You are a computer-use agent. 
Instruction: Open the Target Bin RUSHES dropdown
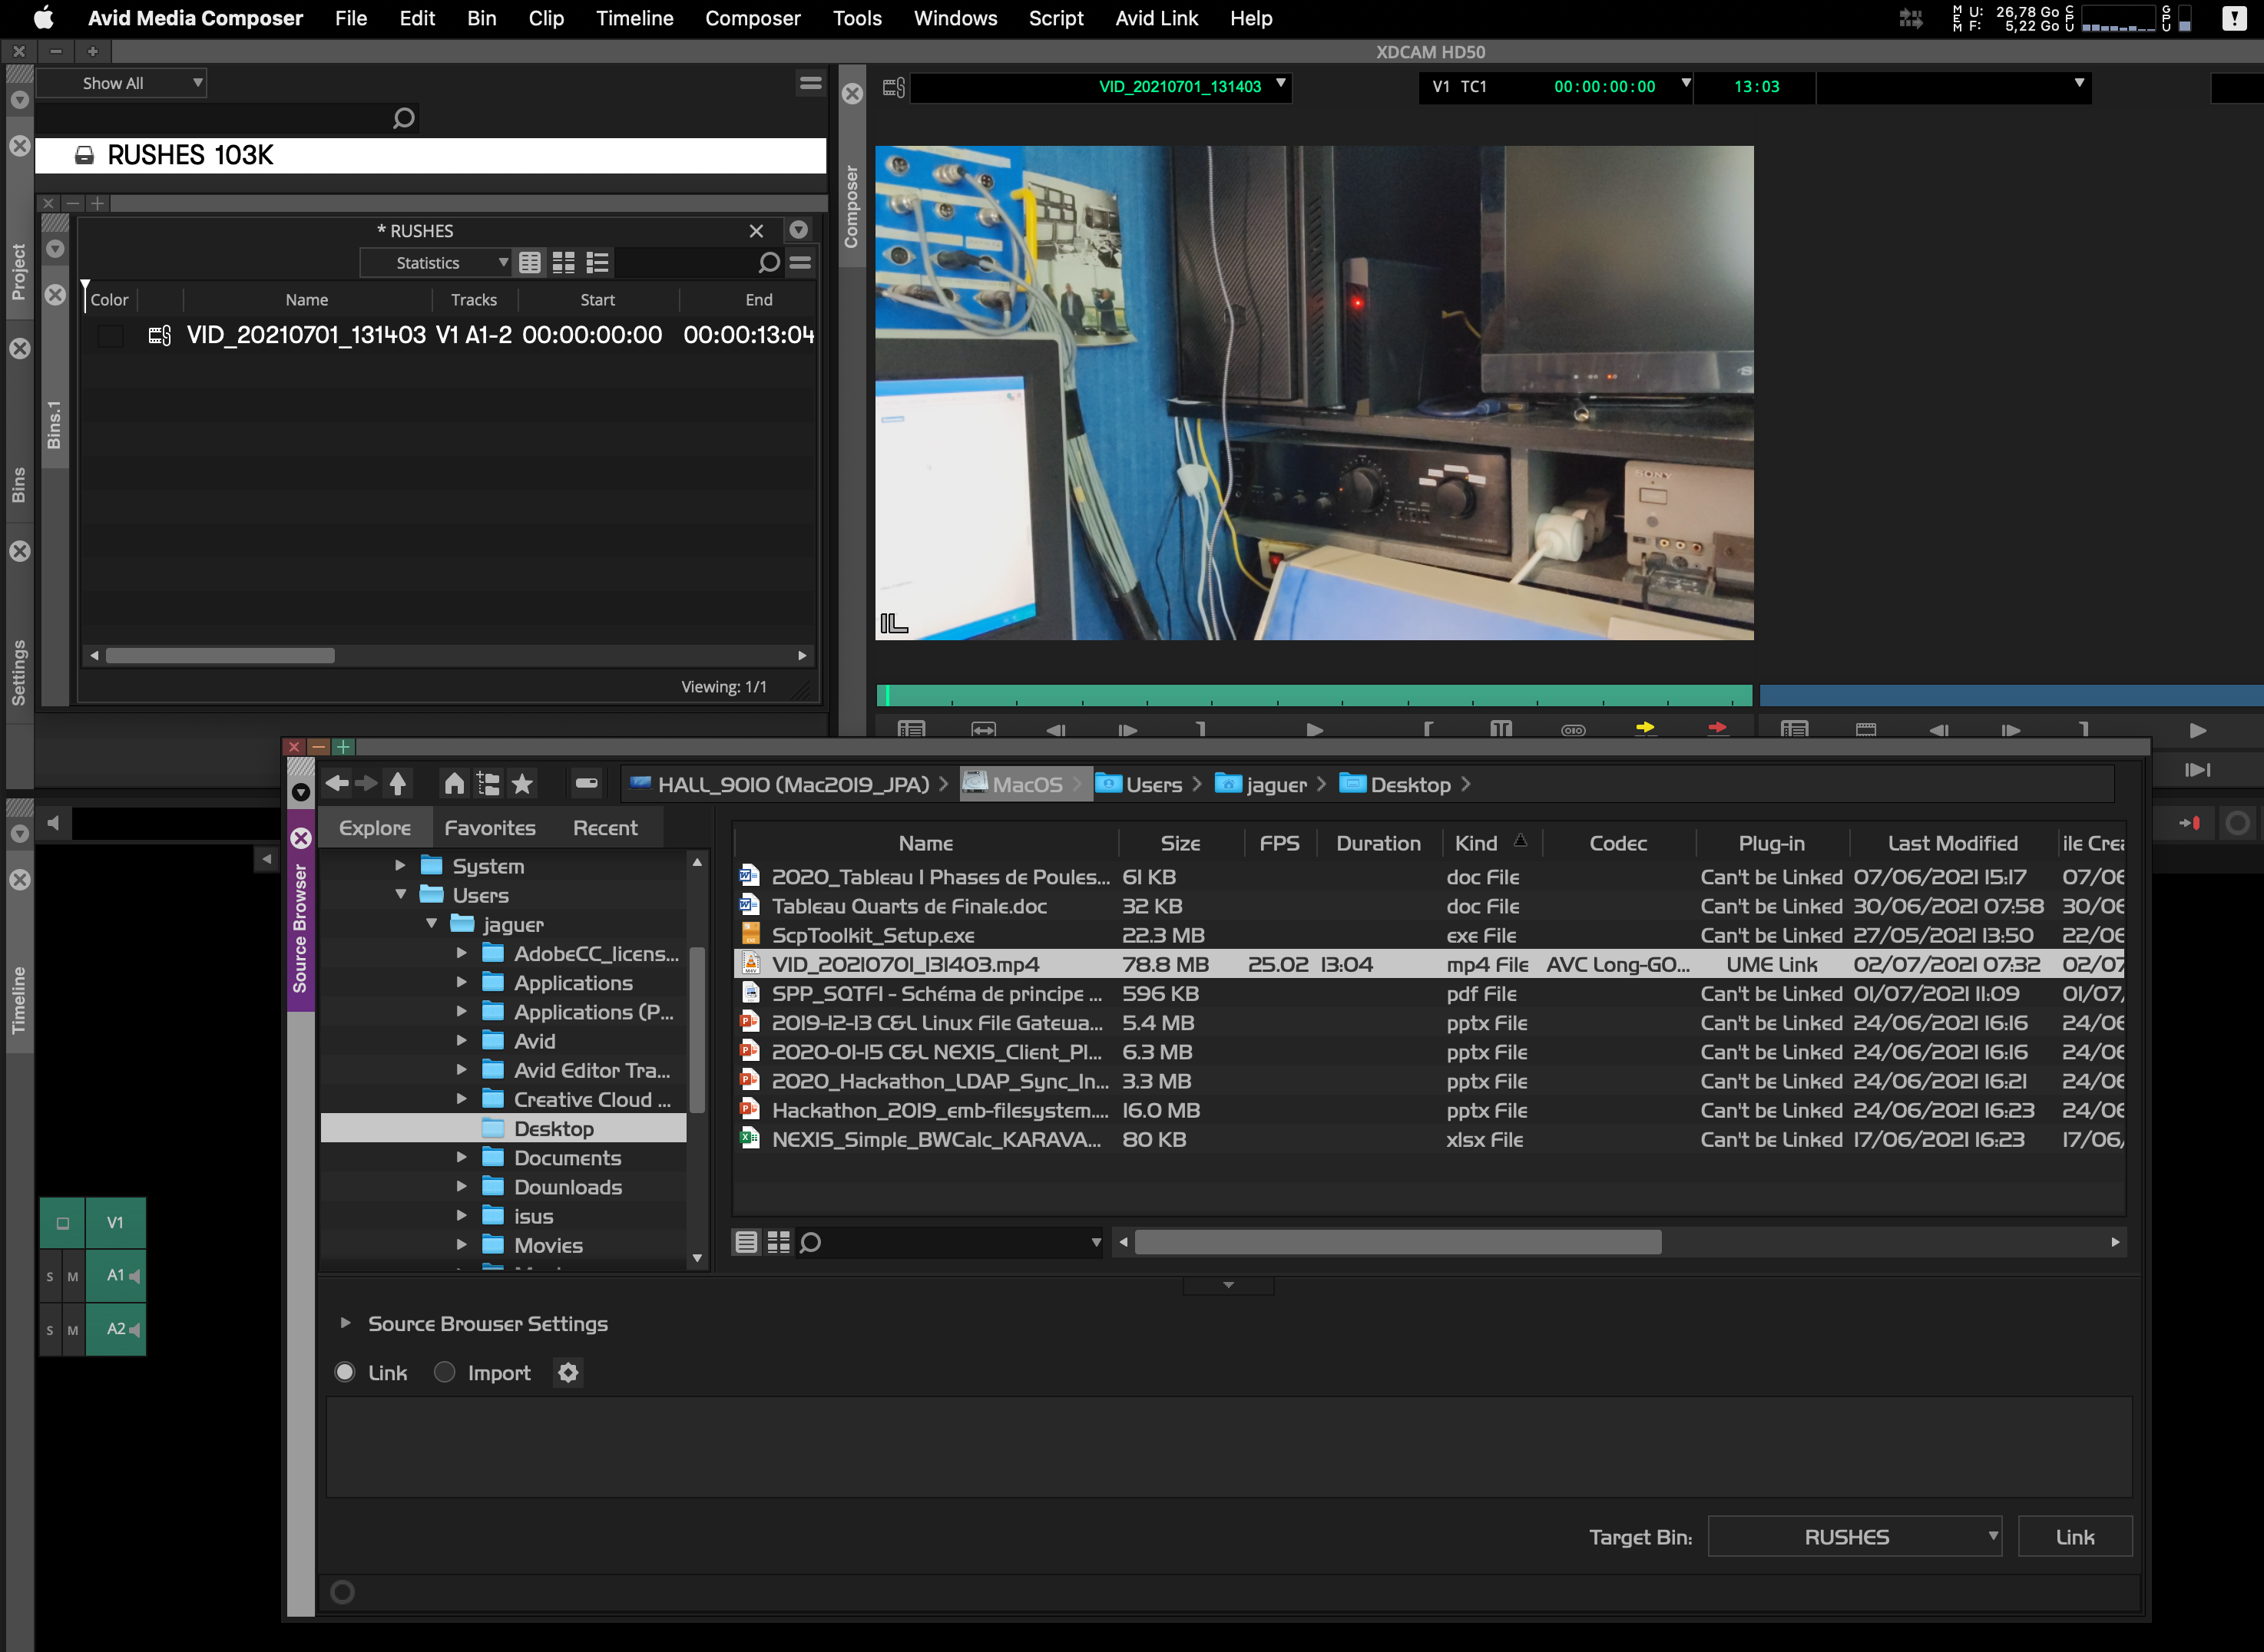(x=1854, y=1536)
